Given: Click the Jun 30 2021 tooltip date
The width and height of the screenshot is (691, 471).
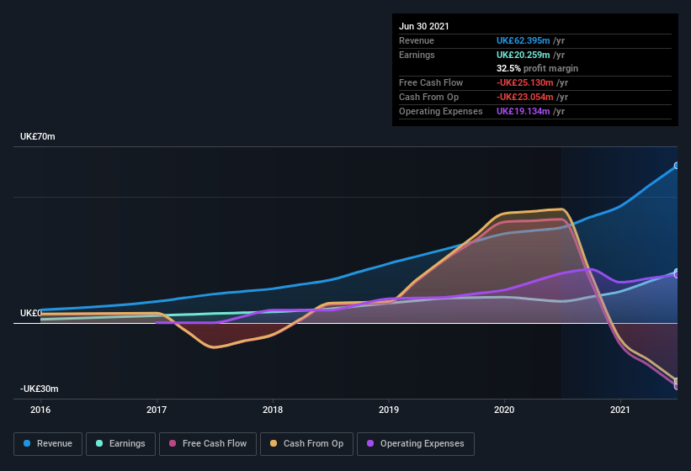Looking at the screenshot, I should 424,26.
